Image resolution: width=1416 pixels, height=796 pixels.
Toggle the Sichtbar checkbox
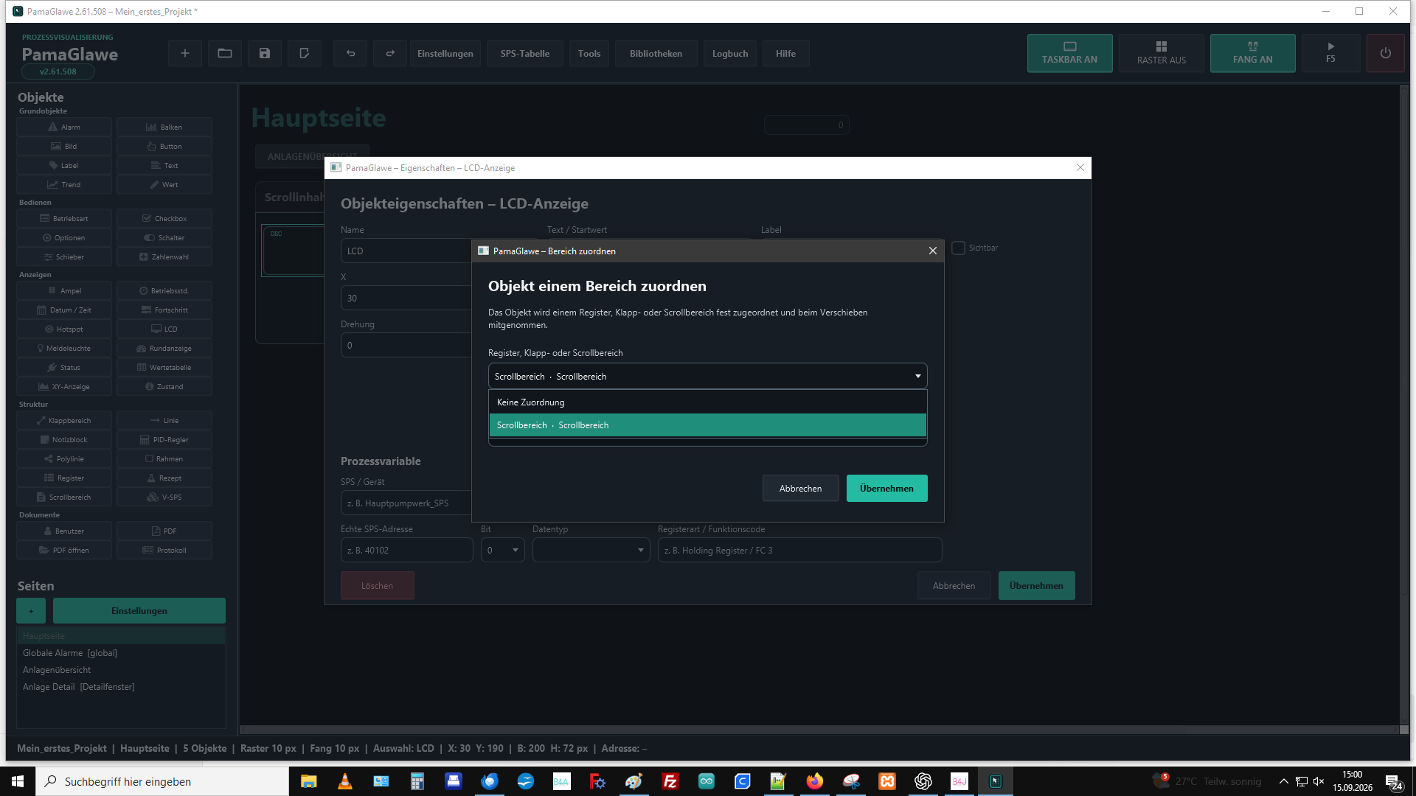[x=958, y=248]
